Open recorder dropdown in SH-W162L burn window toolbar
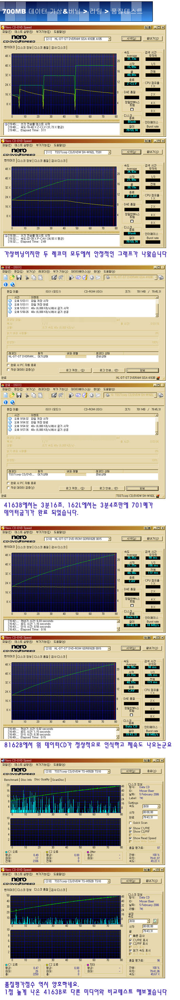 tap(155, 395)
